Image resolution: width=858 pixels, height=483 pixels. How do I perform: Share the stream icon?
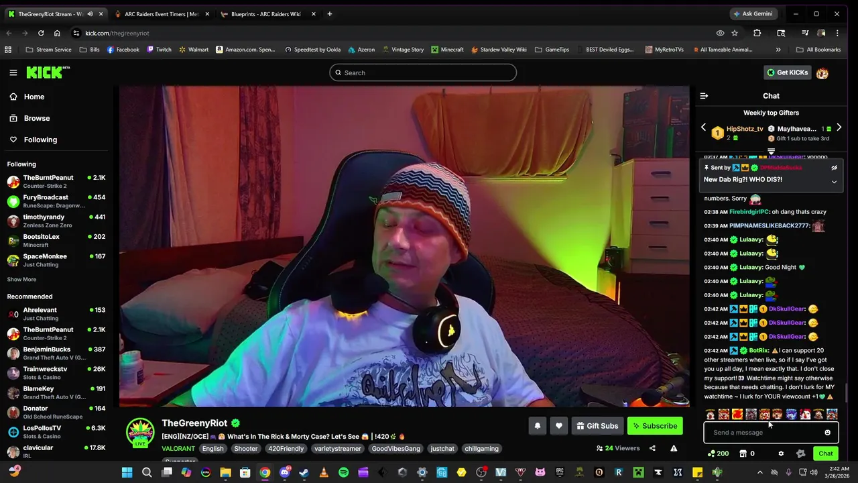tap(652, 448)
